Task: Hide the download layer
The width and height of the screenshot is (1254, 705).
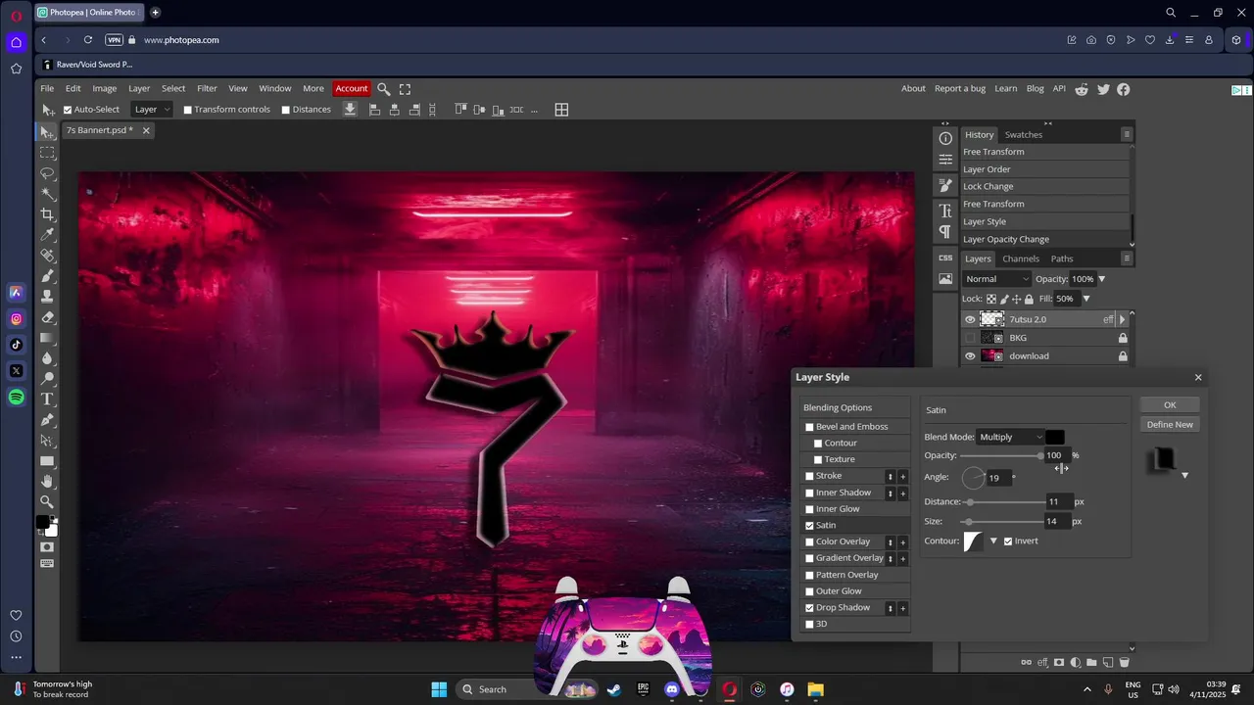Action: (970, 356)
